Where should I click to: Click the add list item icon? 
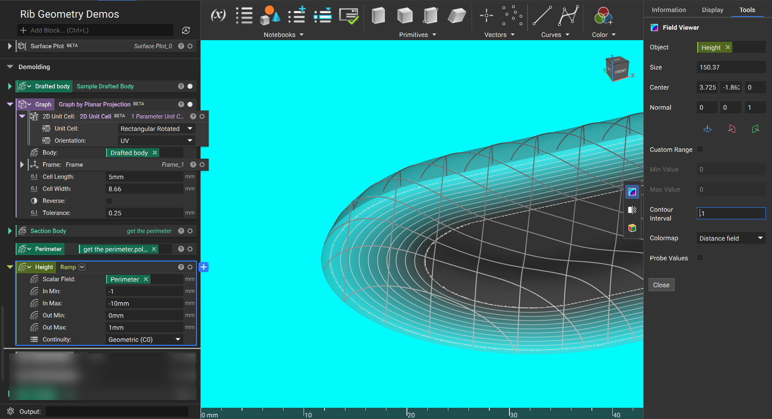coord(297,15)
